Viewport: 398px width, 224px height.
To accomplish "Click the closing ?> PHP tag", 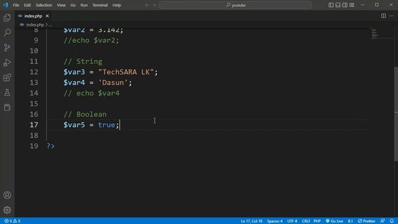I will point(50,146).
